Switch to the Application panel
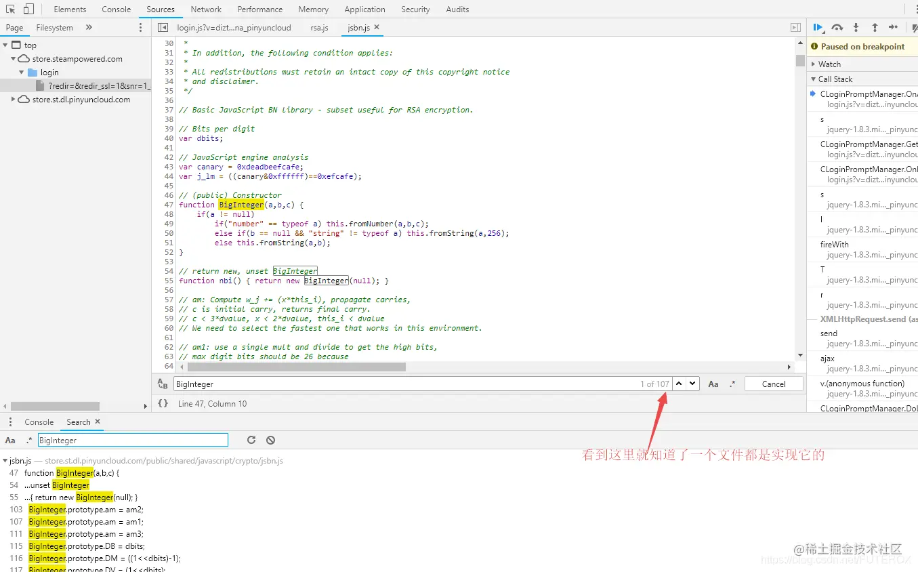This screenshot has height=572, width=918. tap(364, 9)
